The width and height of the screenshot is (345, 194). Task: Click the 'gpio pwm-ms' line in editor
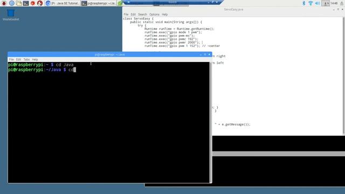(x=169, y=36)
